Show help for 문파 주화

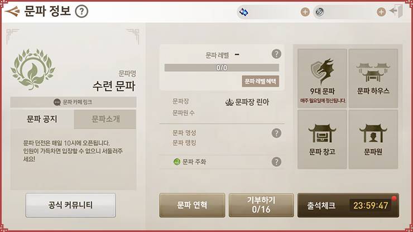276,162
